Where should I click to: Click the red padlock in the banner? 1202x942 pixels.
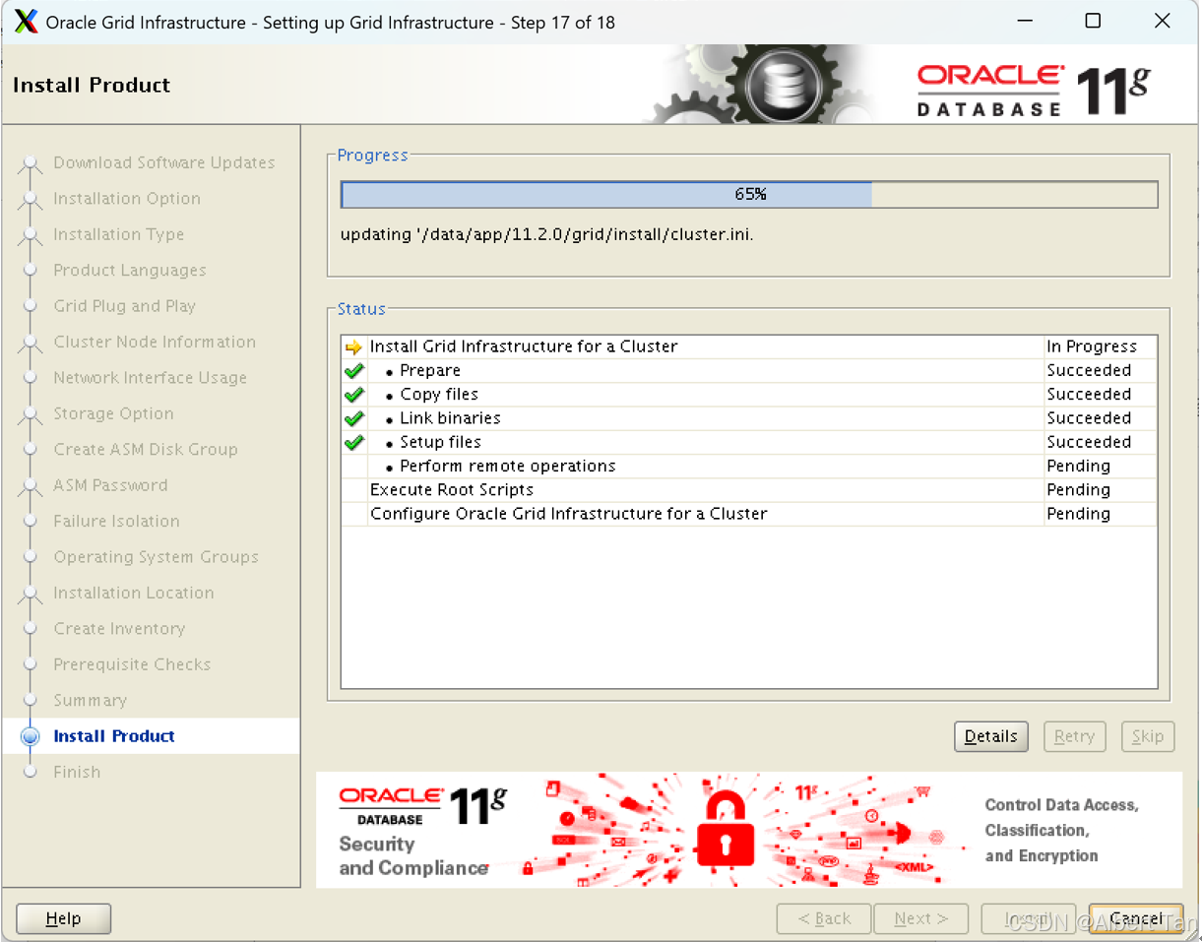(725, 829)
